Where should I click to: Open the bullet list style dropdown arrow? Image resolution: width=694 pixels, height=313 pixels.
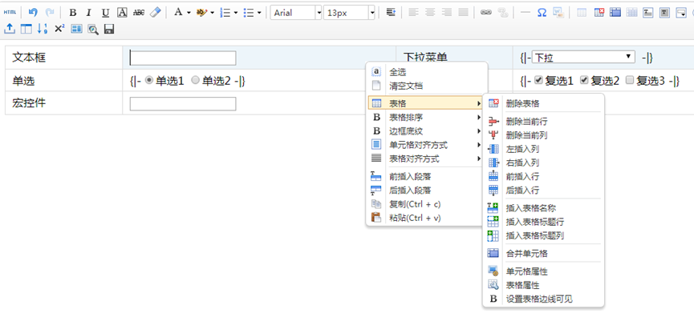point(259,13)
